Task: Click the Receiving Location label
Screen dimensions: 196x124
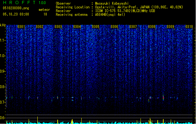Action: (x=73, y=7)
